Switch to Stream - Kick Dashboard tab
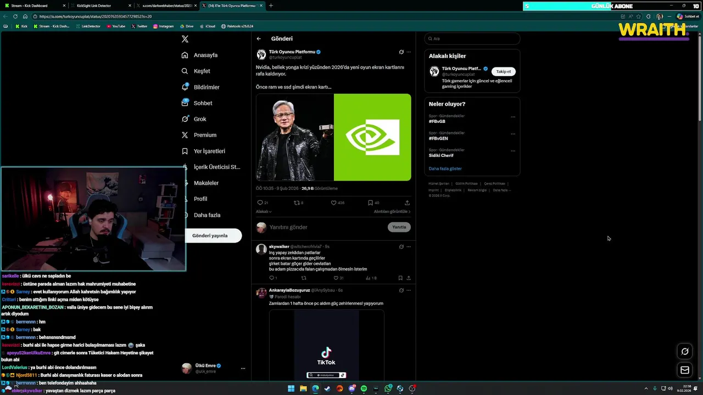This screenshot has height=395, width=703. tap(34, 5)
